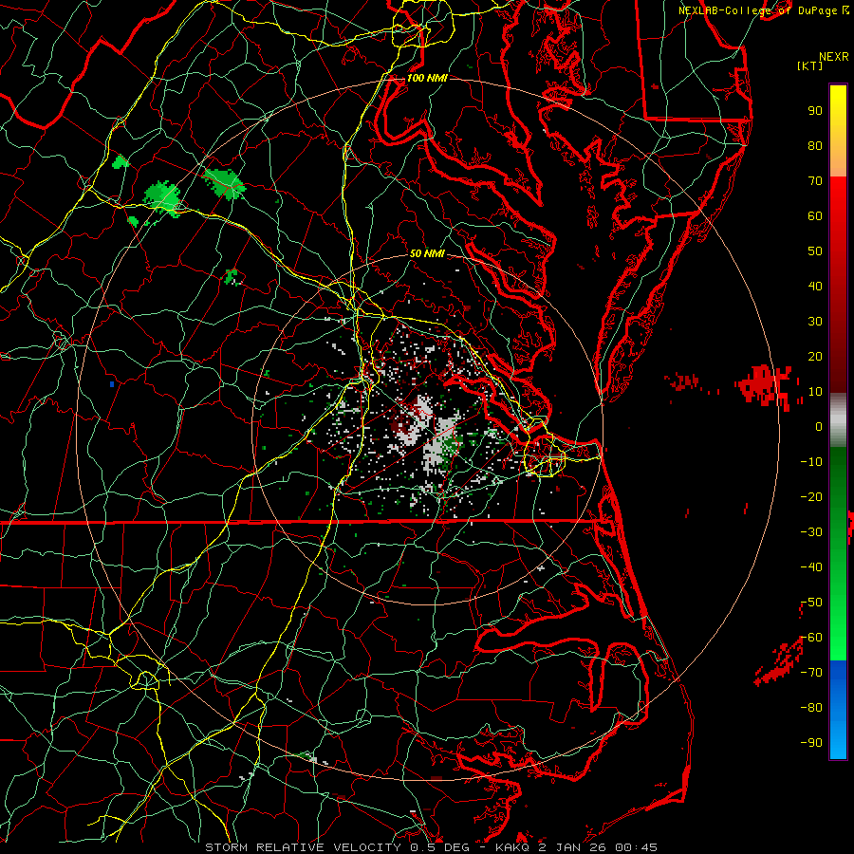Click the 60 value on the velocity scale
Image resolution: width=854 pixels, height=854 pixels.
pos(815,216)
